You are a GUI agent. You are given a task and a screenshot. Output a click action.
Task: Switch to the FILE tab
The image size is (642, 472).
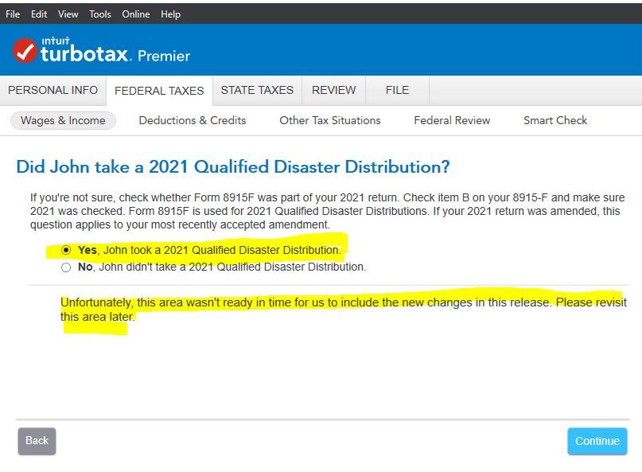(x=397, y=90)
